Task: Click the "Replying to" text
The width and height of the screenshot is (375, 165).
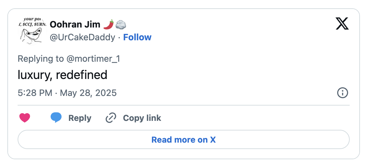Action: coord(41,59)
